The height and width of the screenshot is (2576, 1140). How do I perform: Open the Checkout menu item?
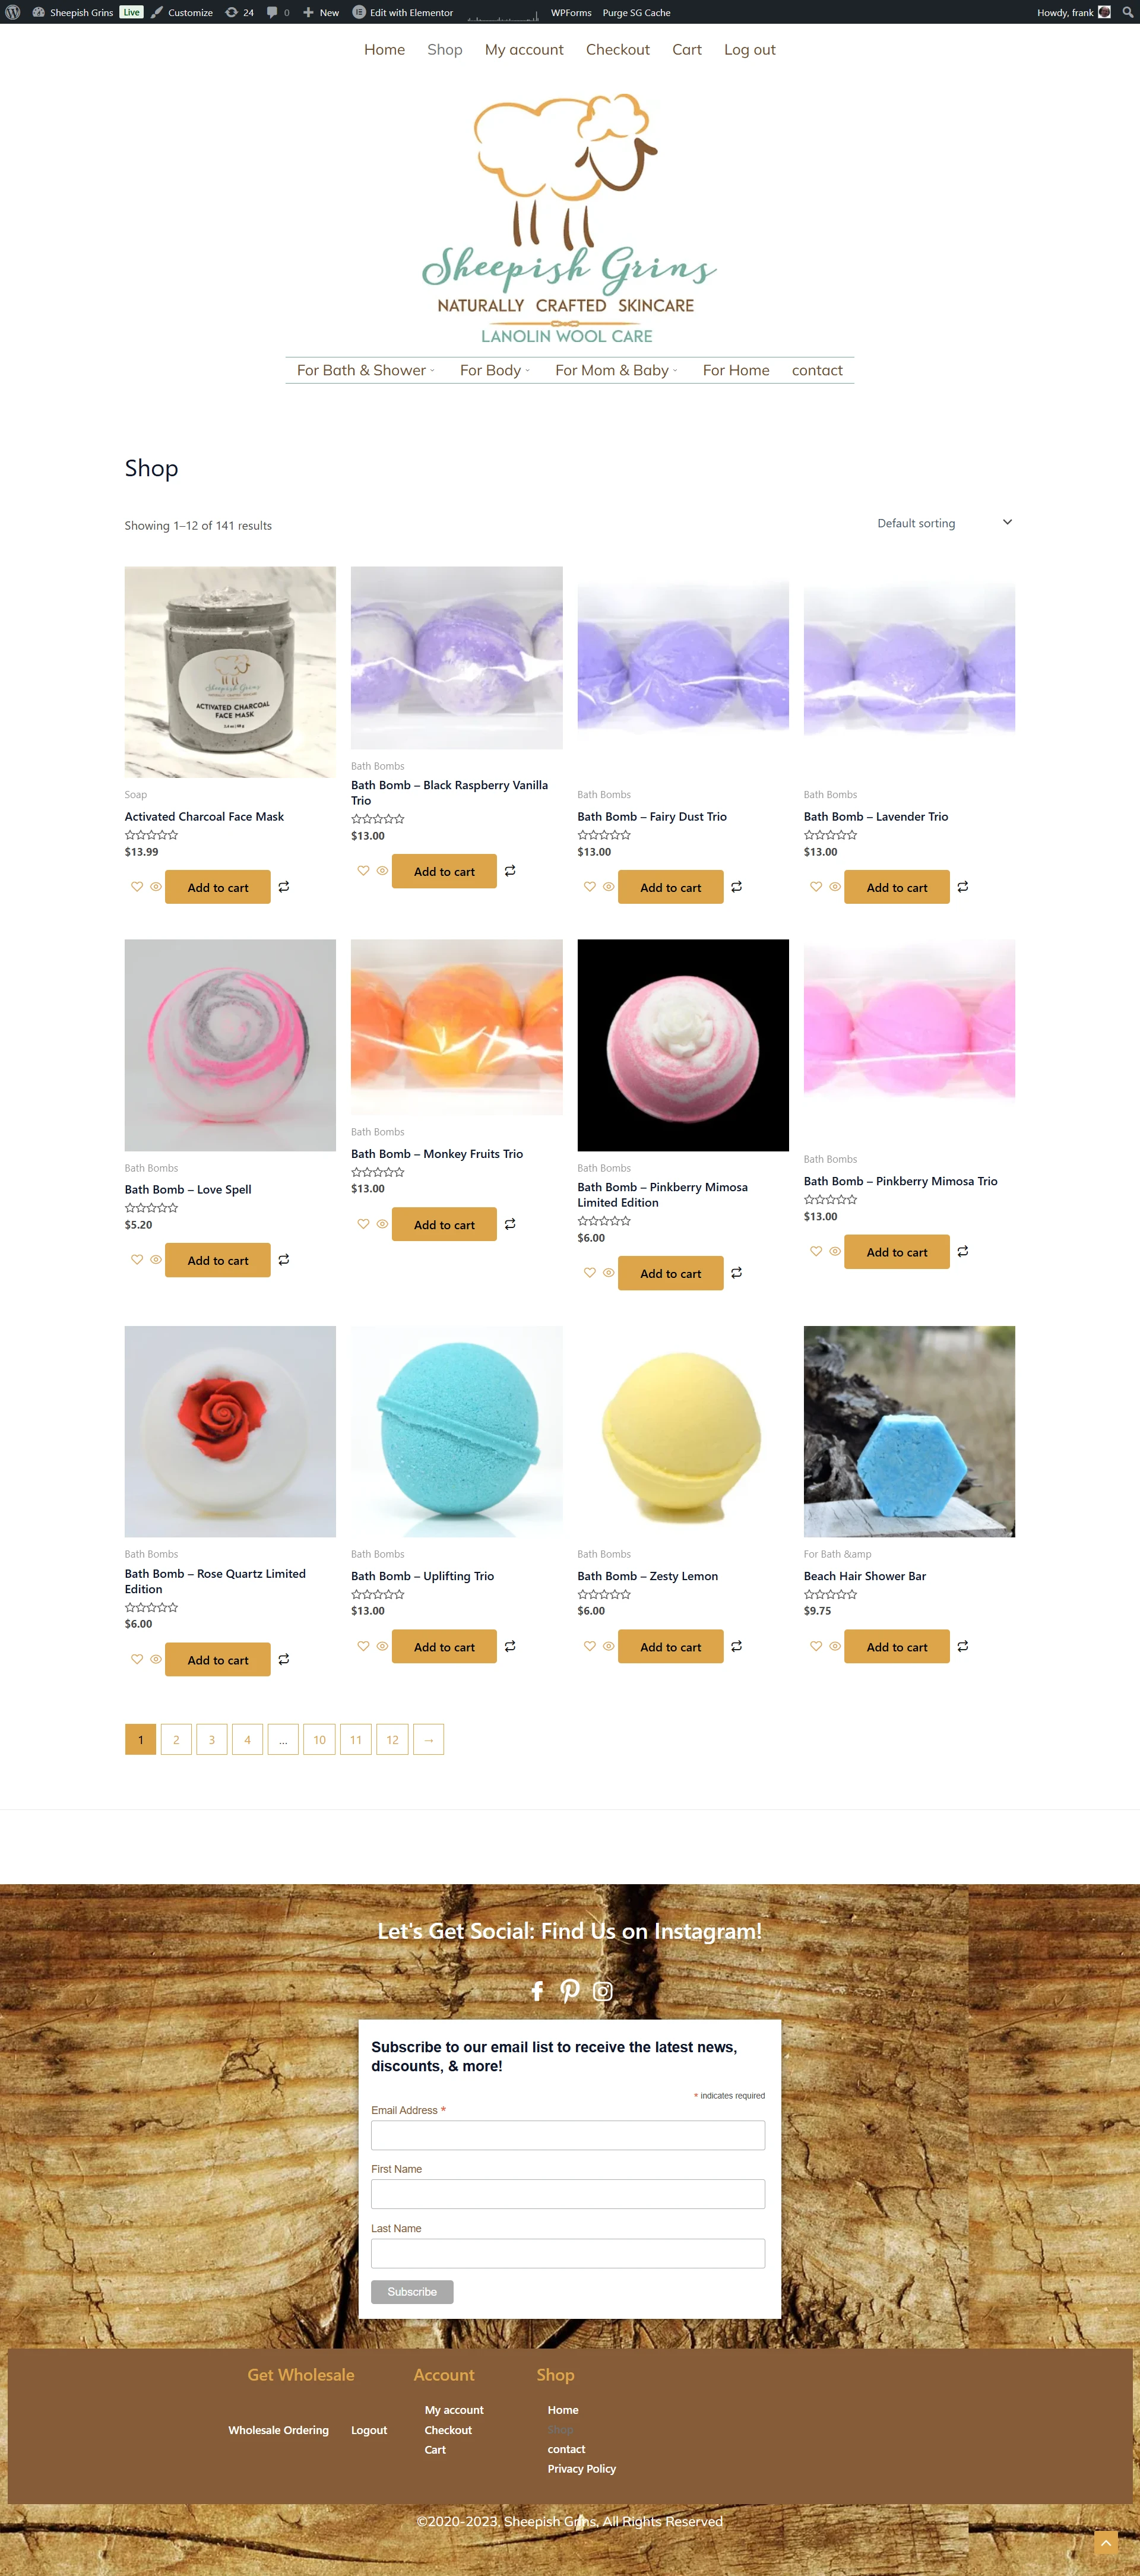[x=618, y=49]
